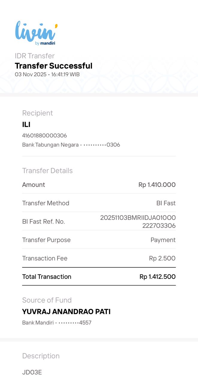Select the amount Rp 1.410.000
The image size is (198, 383).
click(157, 185)
